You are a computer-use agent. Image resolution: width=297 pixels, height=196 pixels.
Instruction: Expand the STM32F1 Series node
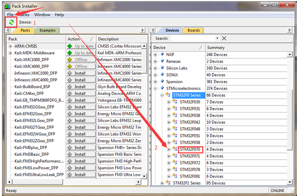click(162, 183)
